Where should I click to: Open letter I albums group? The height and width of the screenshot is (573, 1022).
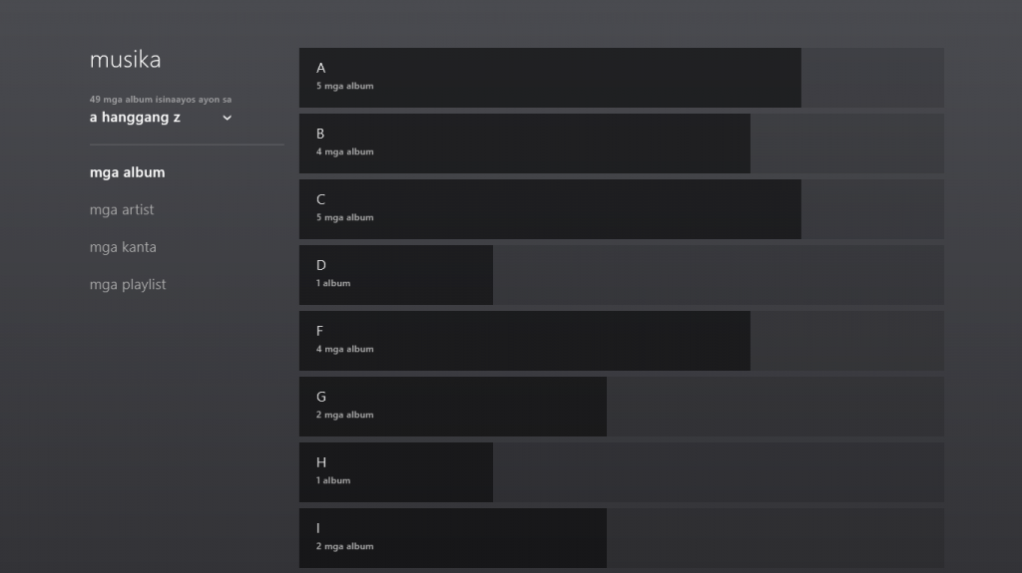click(x=452, y=538)
